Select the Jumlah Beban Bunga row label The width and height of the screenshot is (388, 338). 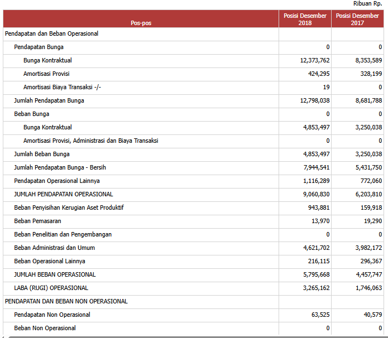[42, 154]
